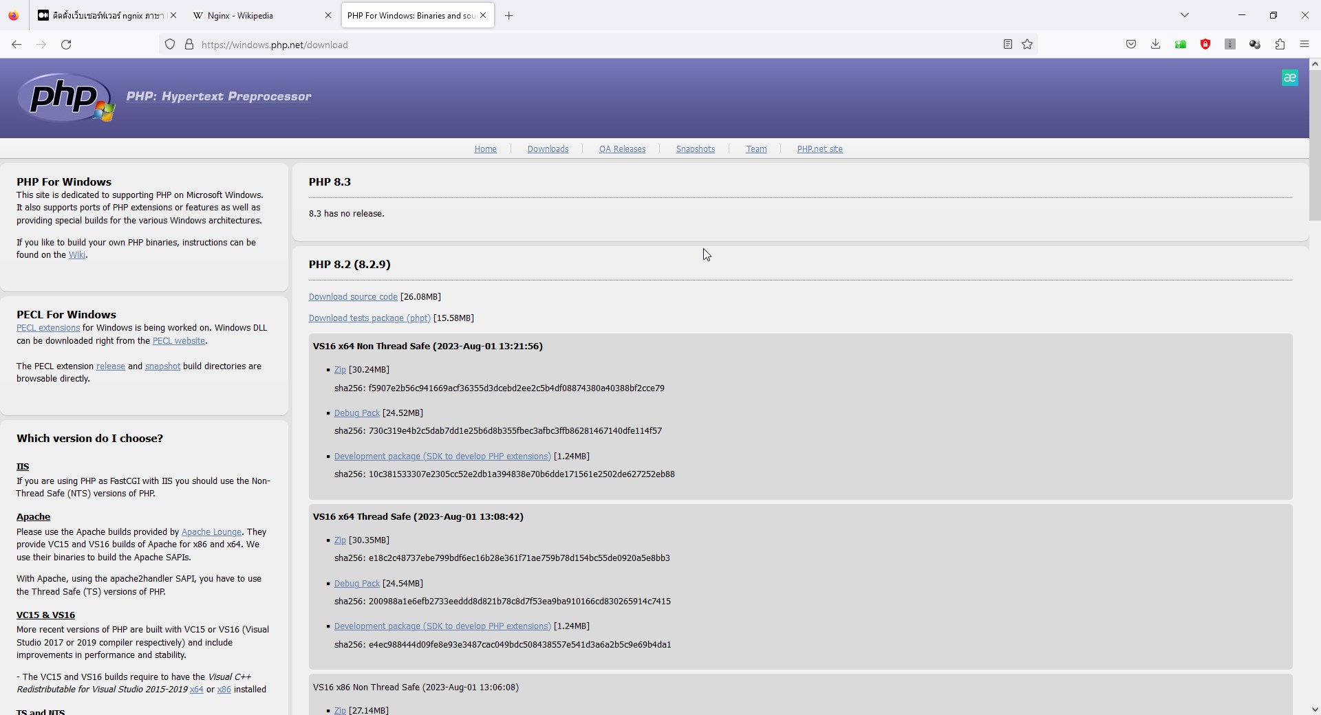Click the dark cloud-shaped extension icon

point(1255,45)
